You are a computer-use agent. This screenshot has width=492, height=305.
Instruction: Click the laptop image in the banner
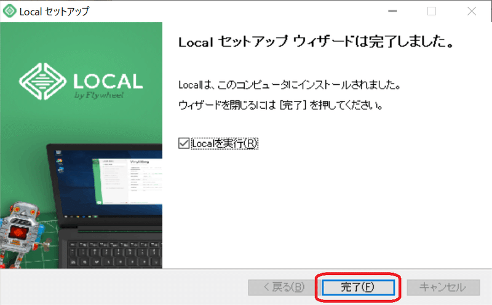point(105,206)
